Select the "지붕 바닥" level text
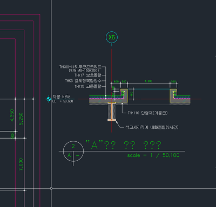Viewport: 216px width, 207px height. coord(61,97)
